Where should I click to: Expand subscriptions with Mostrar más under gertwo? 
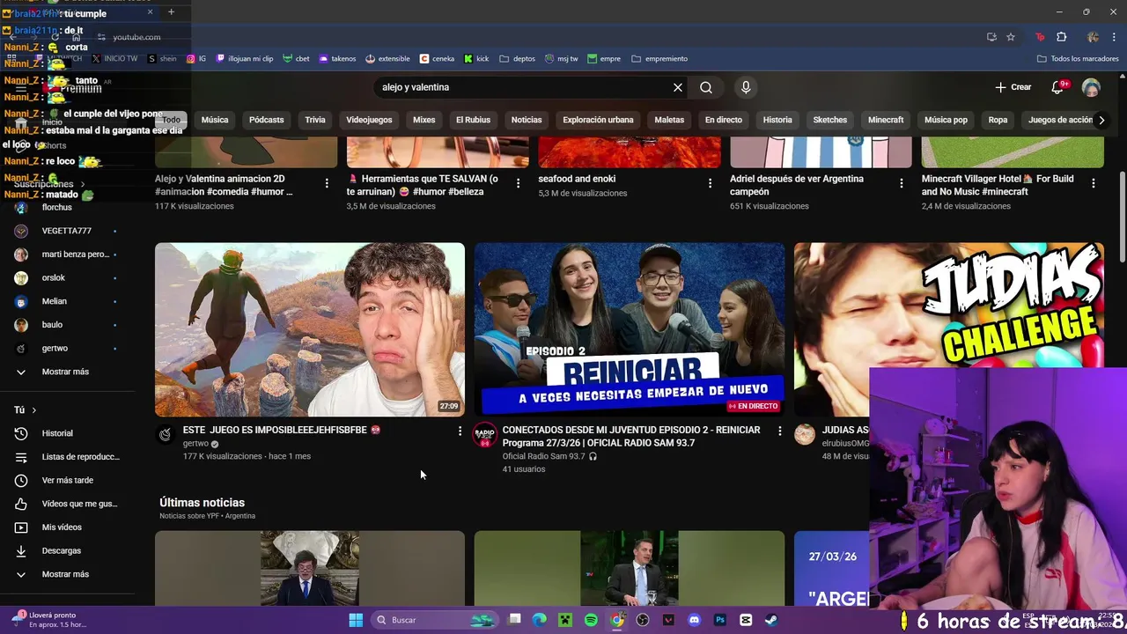click(x=65, y=372)
